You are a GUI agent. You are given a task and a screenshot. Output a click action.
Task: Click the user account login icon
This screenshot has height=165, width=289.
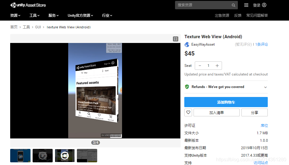click(264, 5)
